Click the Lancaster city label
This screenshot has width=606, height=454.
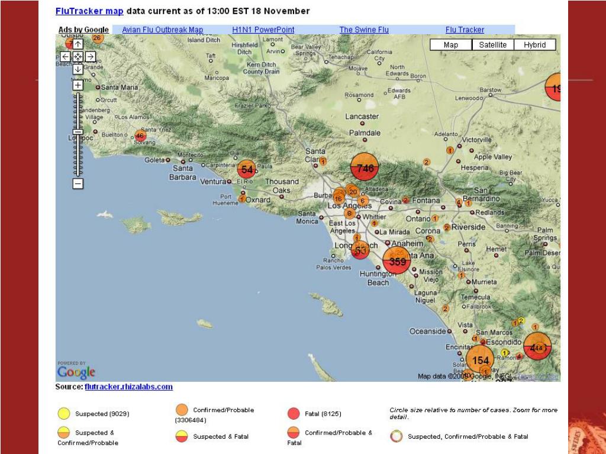(362, 116)
